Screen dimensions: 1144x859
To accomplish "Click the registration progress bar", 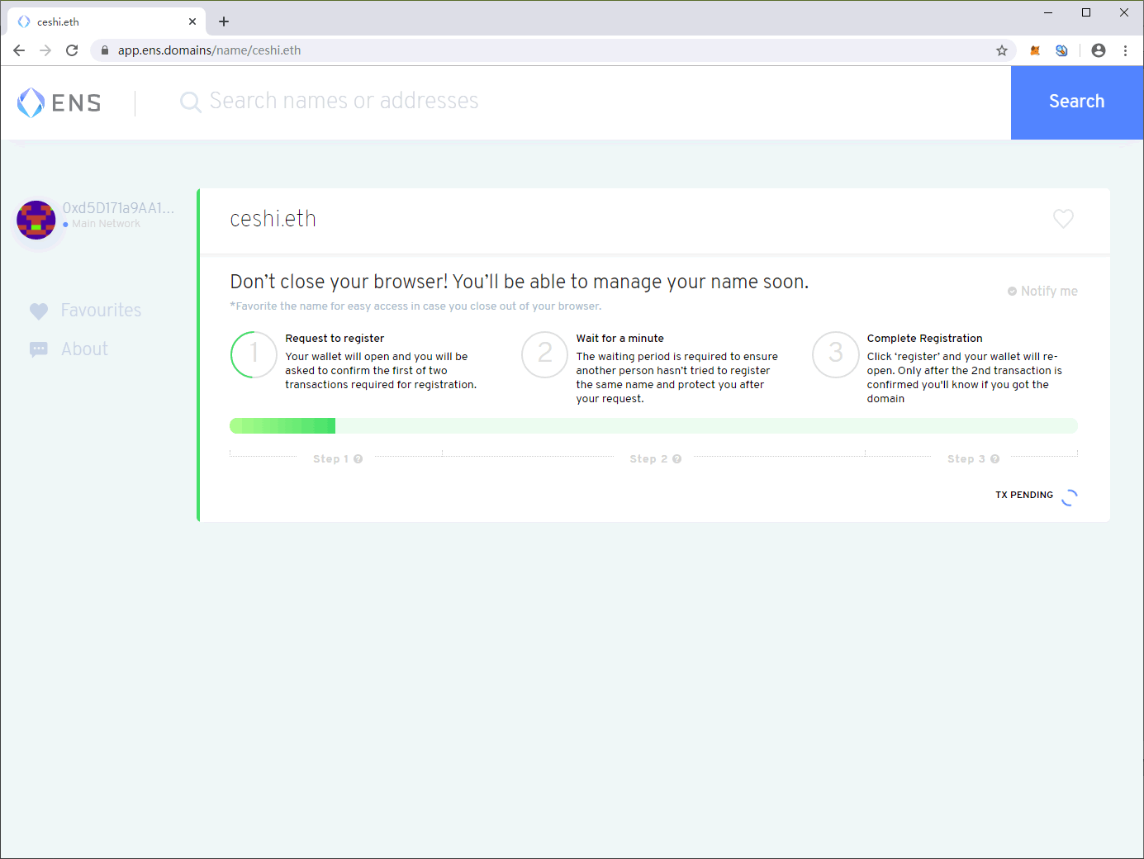I will [x=653, y=425].
